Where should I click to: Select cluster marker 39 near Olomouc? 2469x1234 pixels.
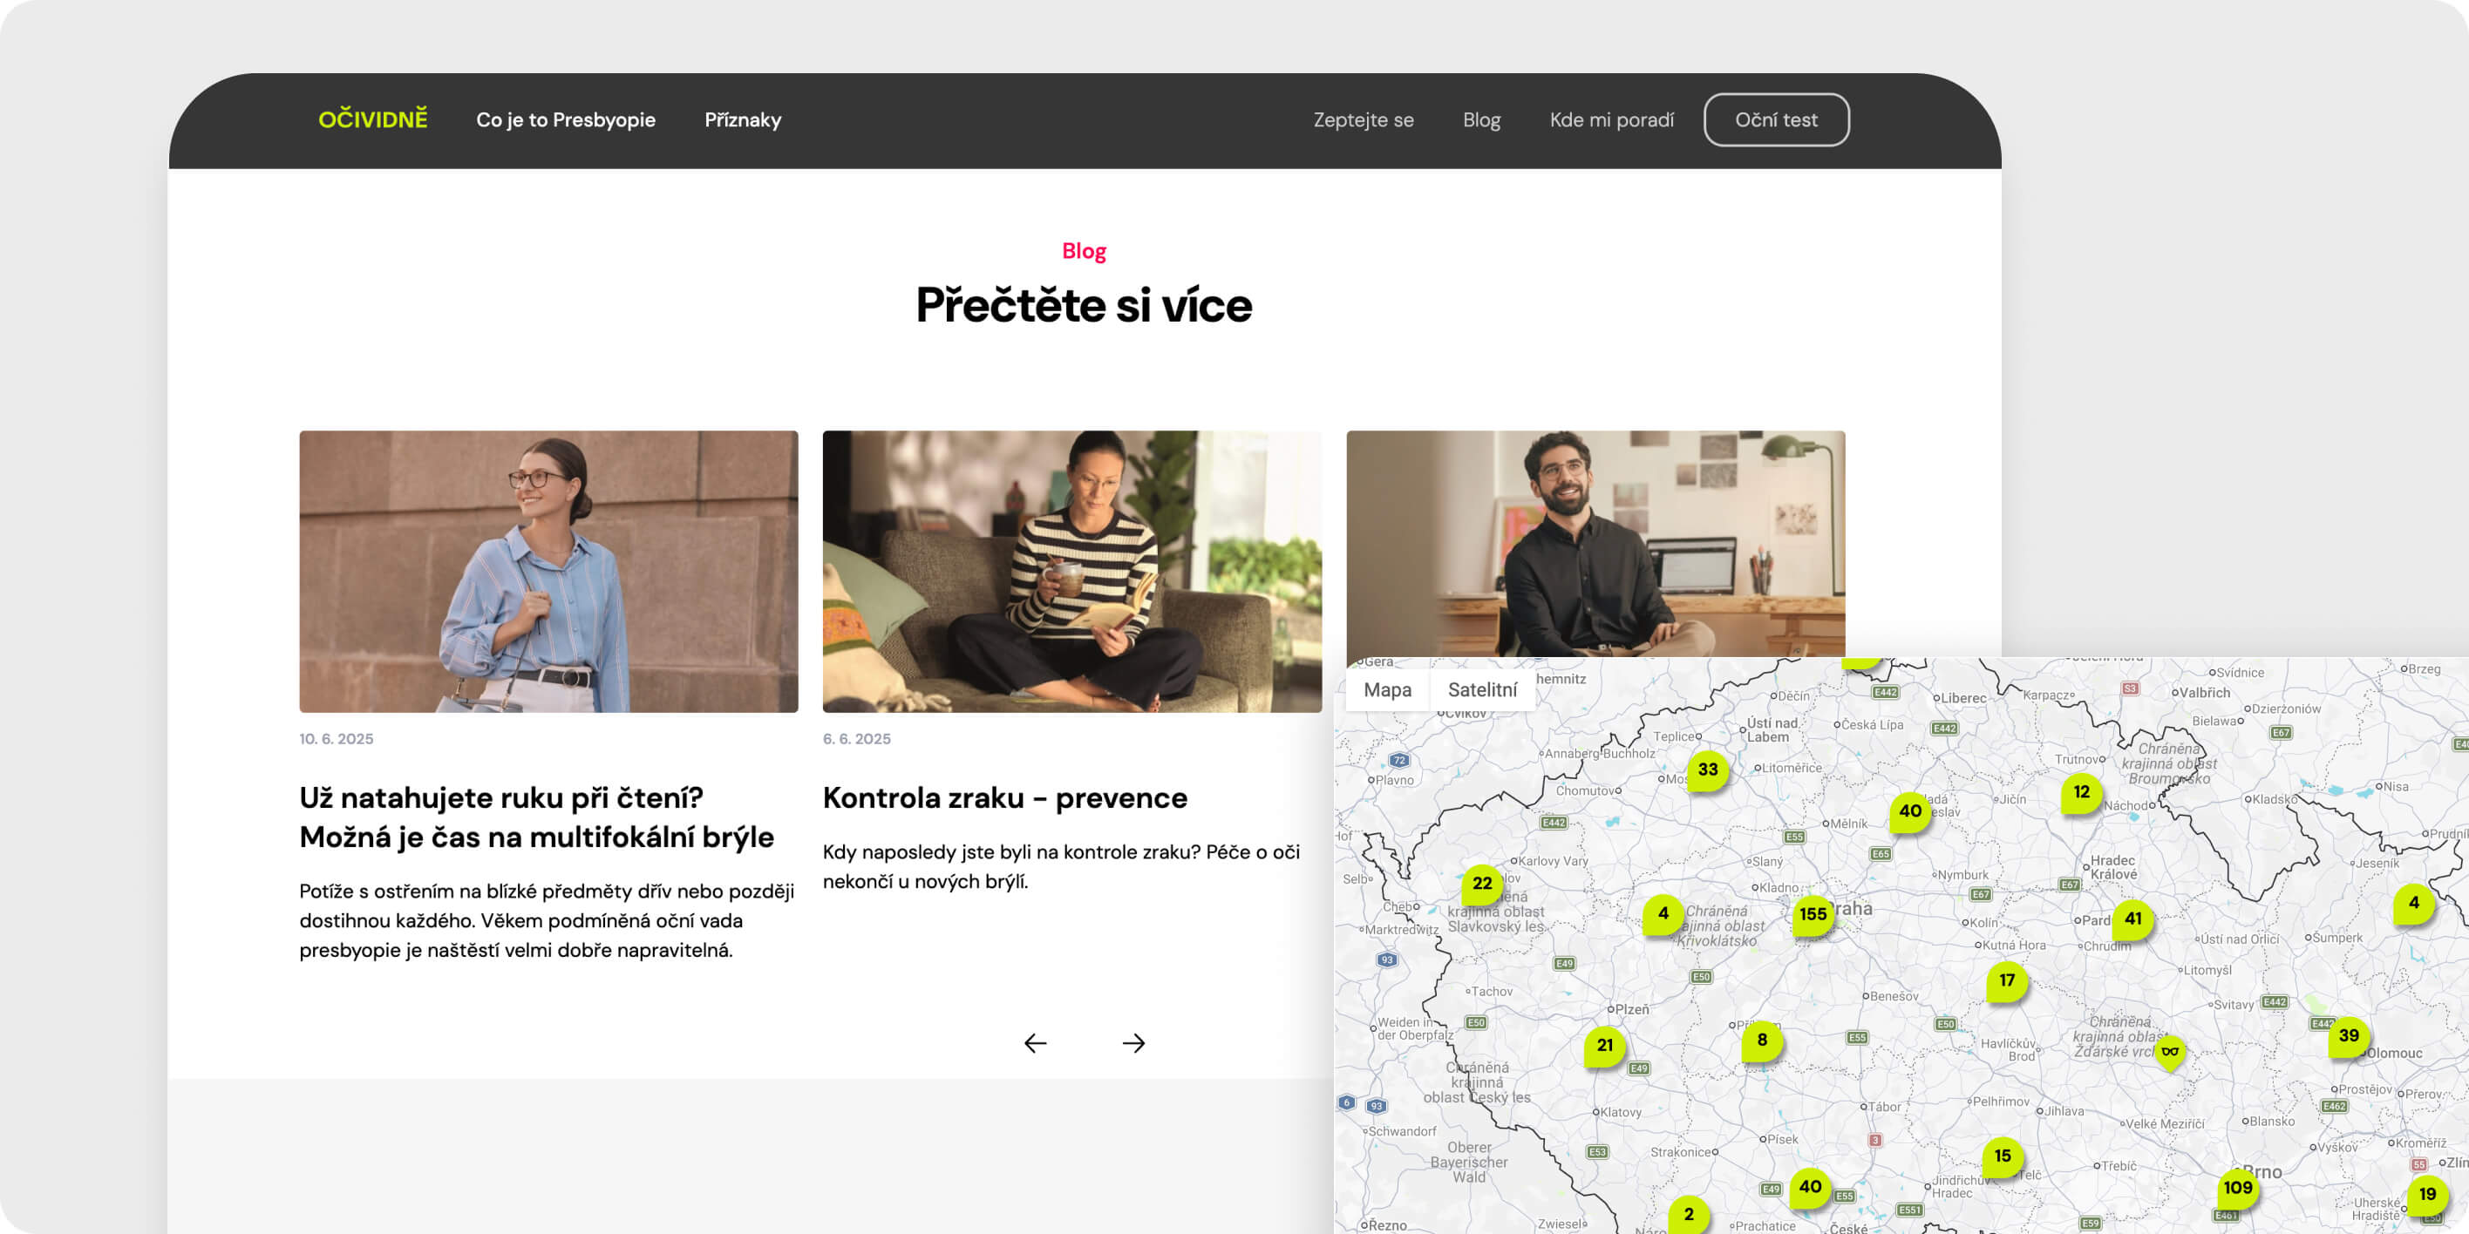[x=2348, y=1035]
